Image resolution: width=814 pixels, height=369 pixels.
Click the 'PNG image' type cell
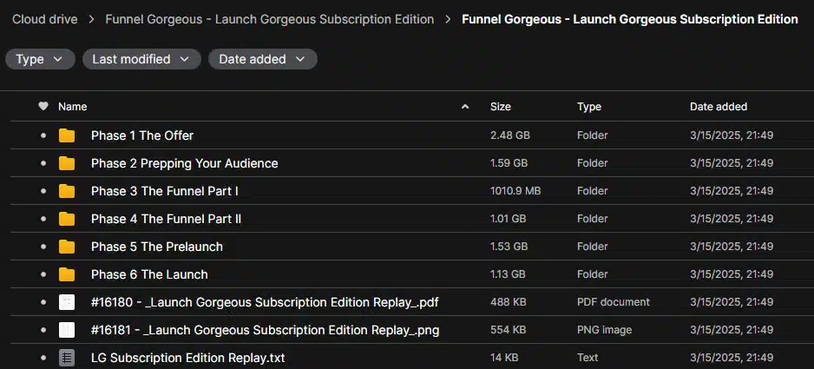pos(604,330)
